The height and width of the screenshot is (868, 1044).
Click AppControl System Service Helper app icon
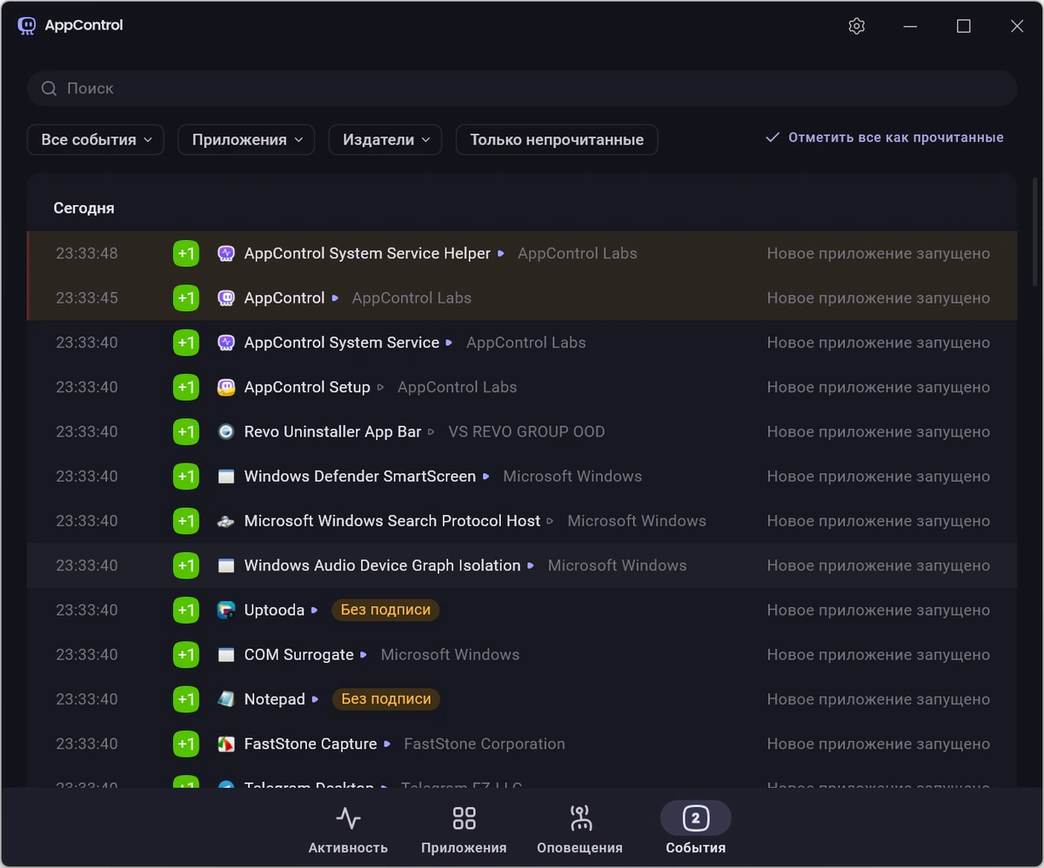tap(226, 254)
